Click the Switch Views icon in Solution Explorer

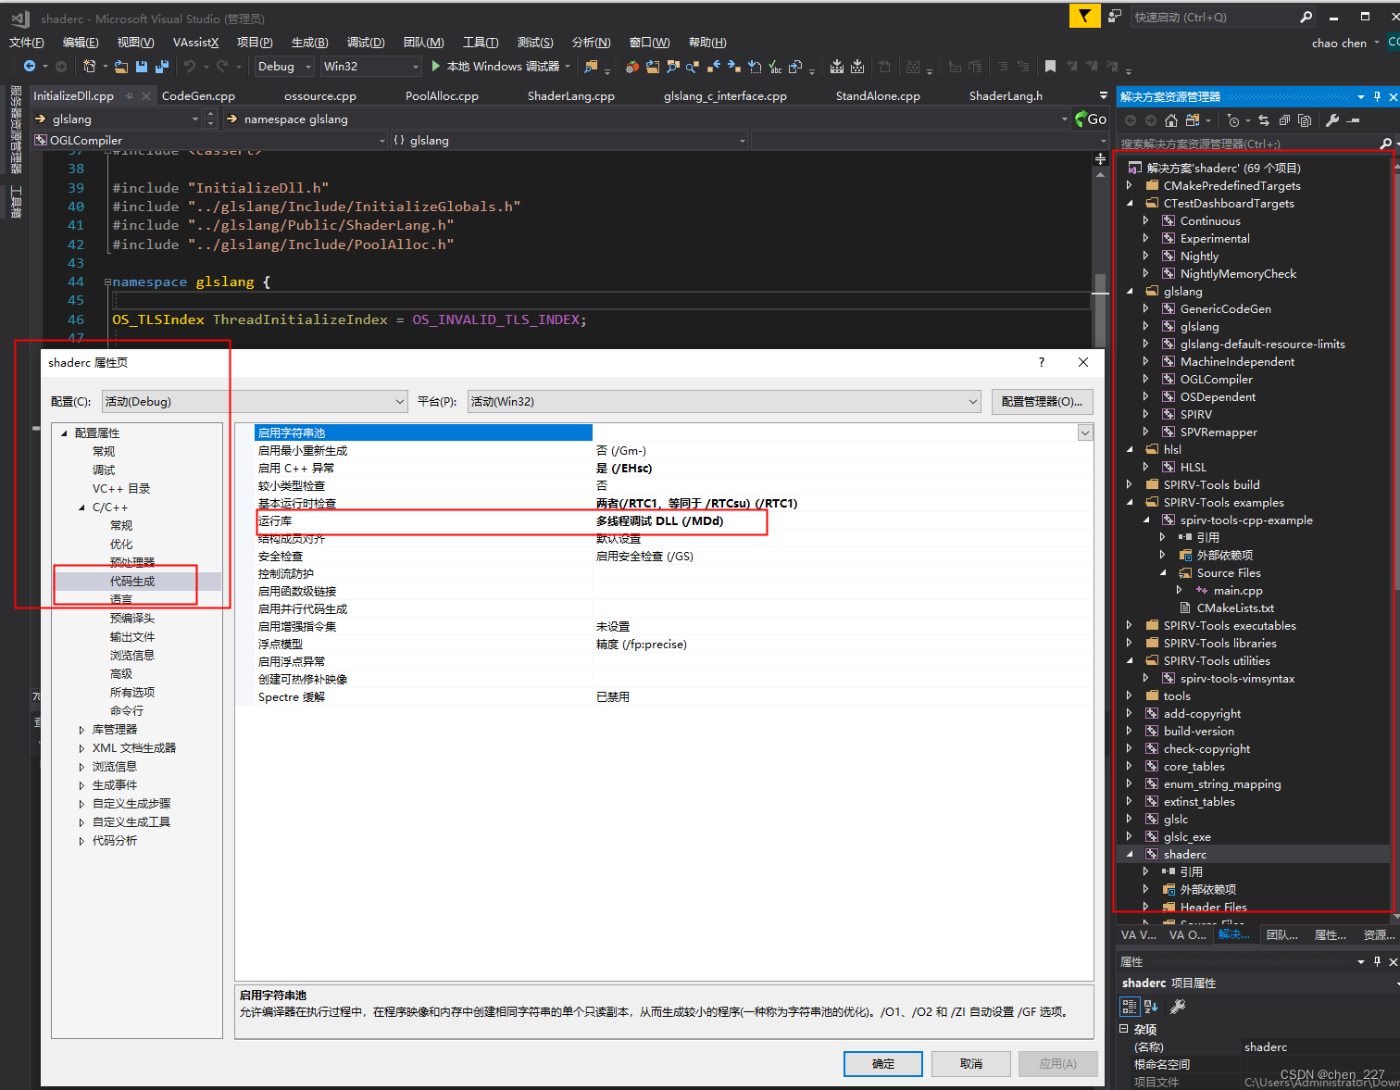1193,120
